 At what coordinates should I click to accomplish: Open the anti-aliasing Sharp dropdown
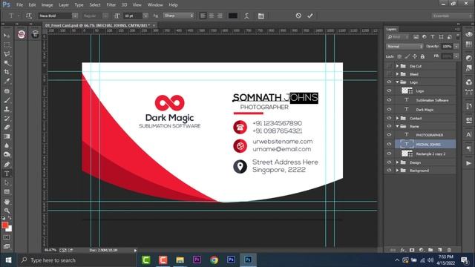point(178,16)
